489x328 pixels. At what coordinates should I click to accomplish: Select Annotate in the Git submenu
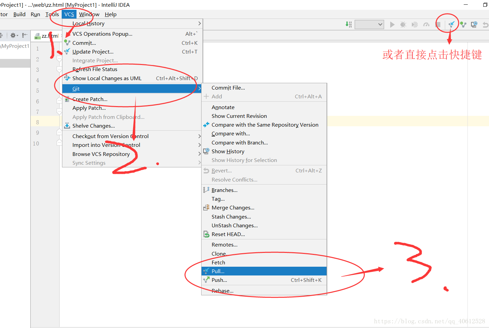[264, 107]
